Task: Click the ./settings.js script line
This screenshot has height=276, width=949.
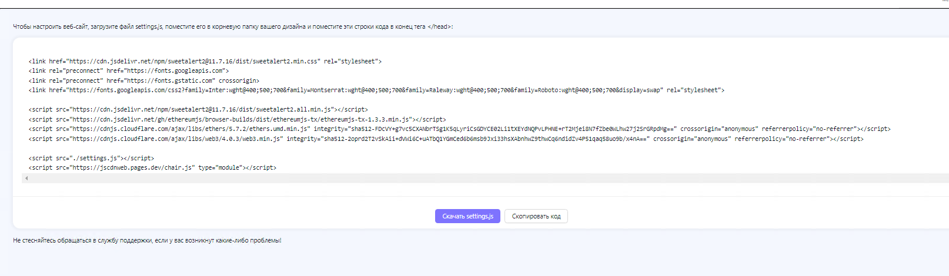Action: click(91, 158)
